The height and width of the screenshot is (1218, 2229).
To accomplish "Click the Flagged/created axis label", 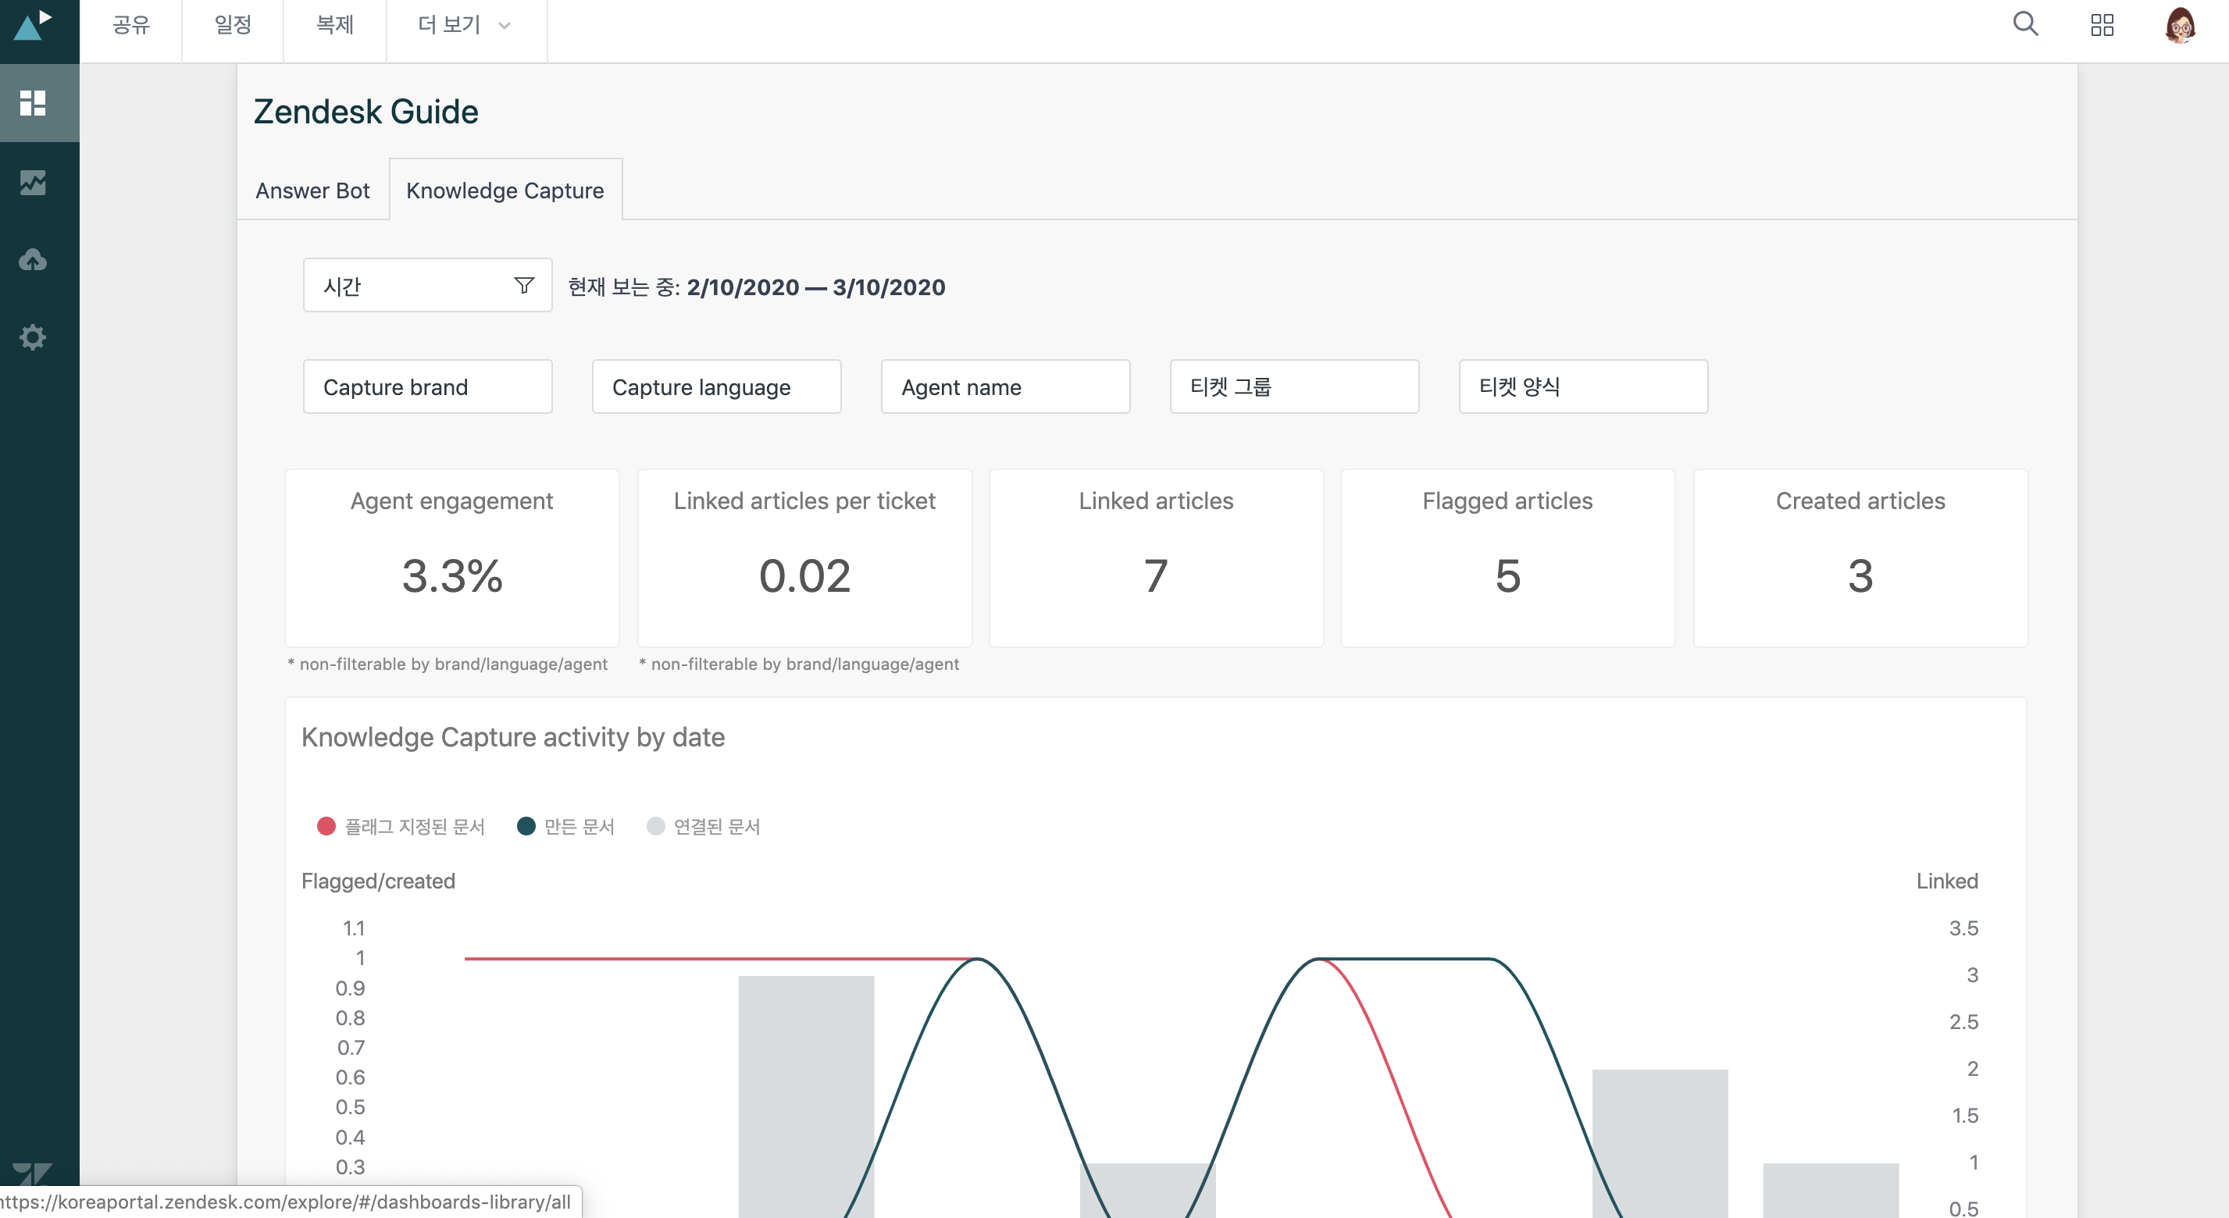I will click(x=378, y=881).
